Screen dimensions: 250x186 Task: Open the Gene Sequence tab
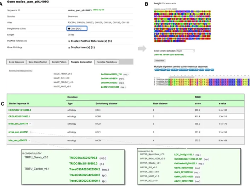(16, 62)
